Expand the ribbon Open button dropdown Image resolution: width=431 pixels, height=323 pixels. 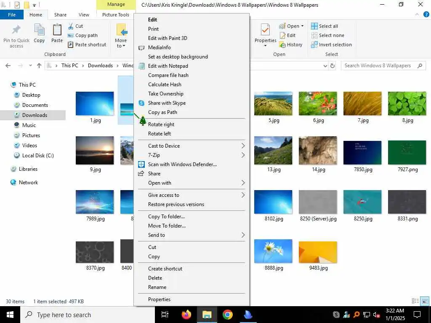(x=302, y=26)
